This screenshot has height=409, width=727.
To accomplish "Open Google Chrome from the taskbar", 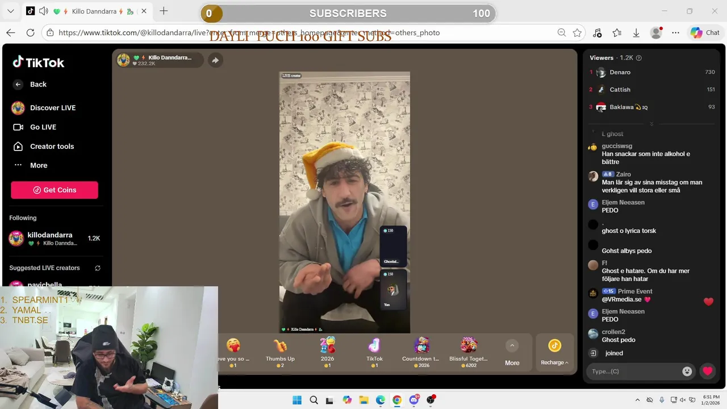I will 397,400.
